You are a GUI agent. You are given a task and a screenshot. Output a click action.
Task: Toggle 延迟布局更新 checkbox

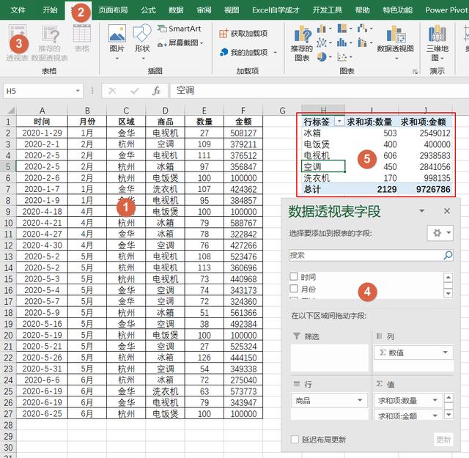click(x=295, y=440)
